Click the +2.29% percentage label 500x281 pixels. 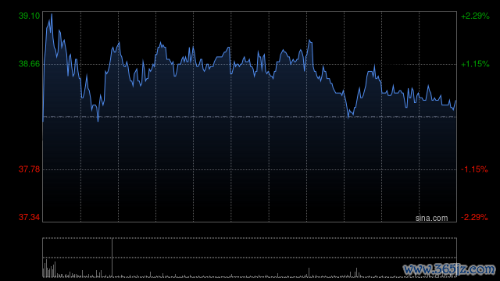pyautogui.click(x=475, y=16)
